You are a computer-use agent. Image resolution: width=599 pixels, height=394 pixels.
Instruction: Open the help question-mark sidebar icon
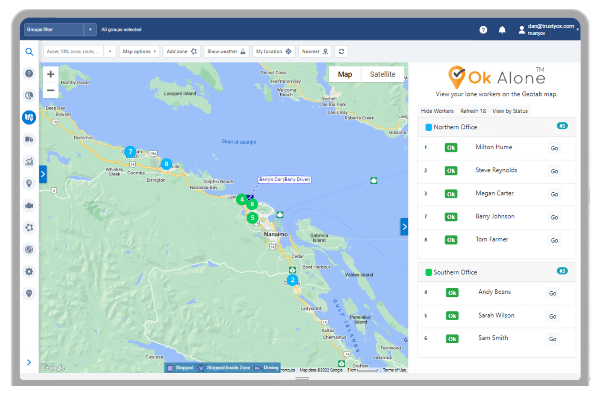click(29, 73)
